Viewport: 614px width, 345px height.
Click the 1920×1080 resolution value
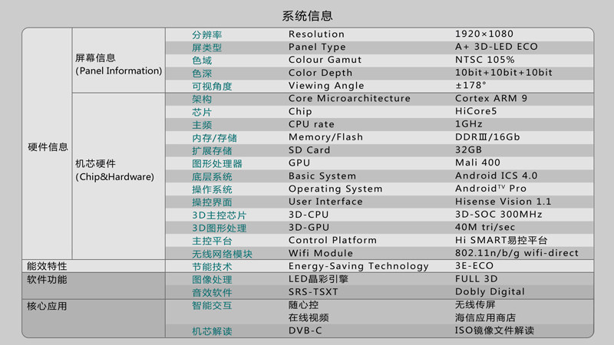pyautogui.click(x=484, y=34)
